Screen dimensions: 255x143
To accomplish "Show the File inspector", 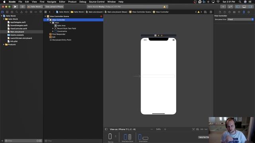I will coord(220,12).
